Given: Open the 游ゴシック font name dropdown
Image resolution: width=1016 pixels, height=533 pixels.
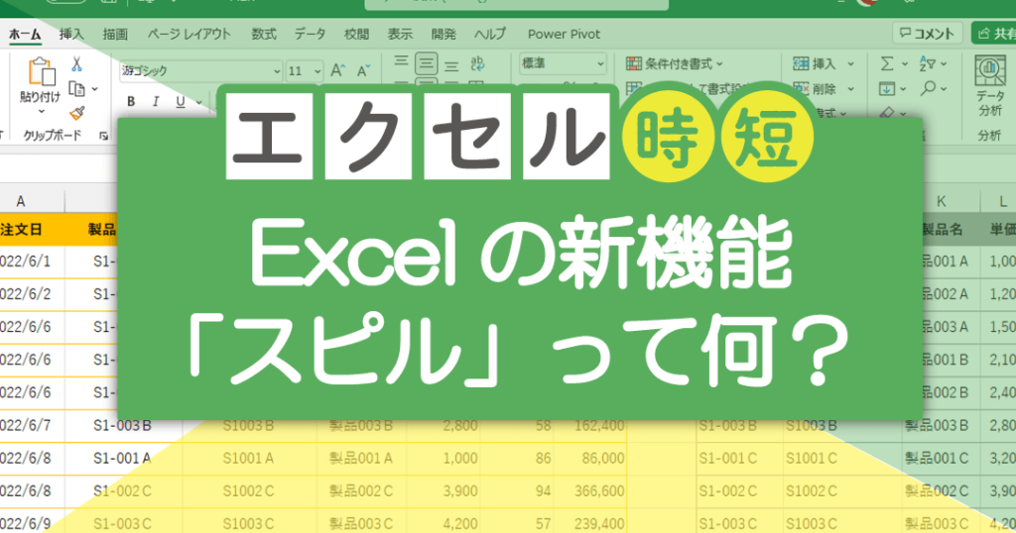Looking at the screenshot, I should 277,71.
